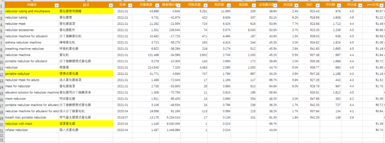This screenshot has height=143, width=385.
Task: Select growth rate cell 9,000.00%
Action: (x=170, y=124)
